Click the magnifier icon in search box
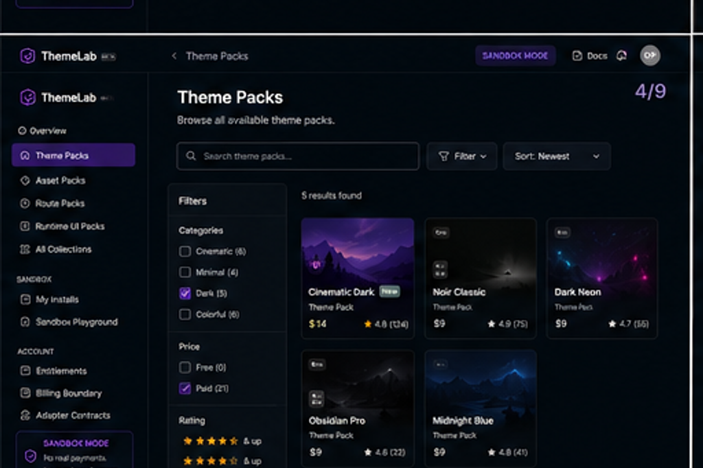This screenshot has height=468, width=703. click(x=191, y=156)
